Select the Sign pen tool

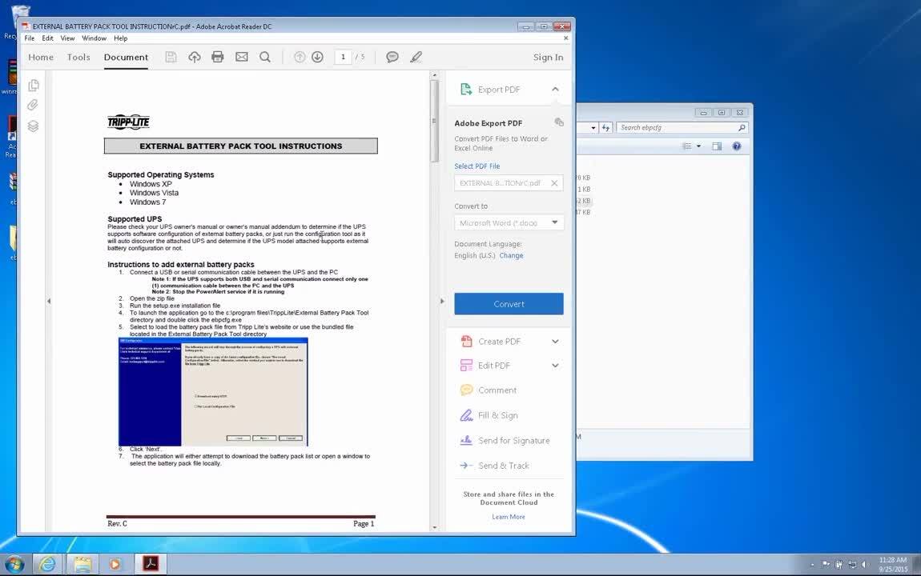(416, 57)
